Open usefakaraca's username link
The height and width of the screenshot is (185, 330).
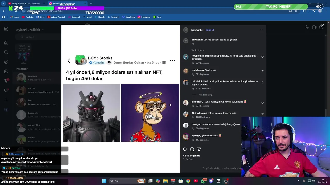[x=198, y=70]
